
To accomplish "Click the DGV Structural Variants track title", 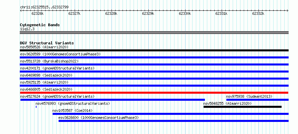I will [47, 43].
